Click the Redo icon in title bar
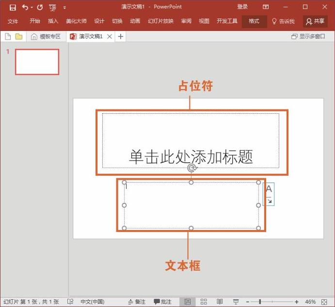335x307 pixels. pos(40,7)
